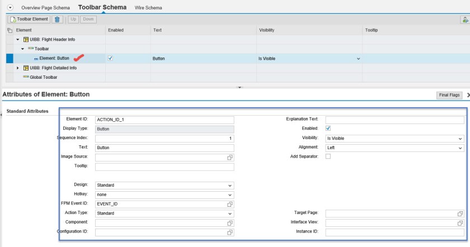Viewport: 470px width, 247px height.
Task: Uncheck Enabled checkbox in Standard Attributes
Action: (328, 129)
